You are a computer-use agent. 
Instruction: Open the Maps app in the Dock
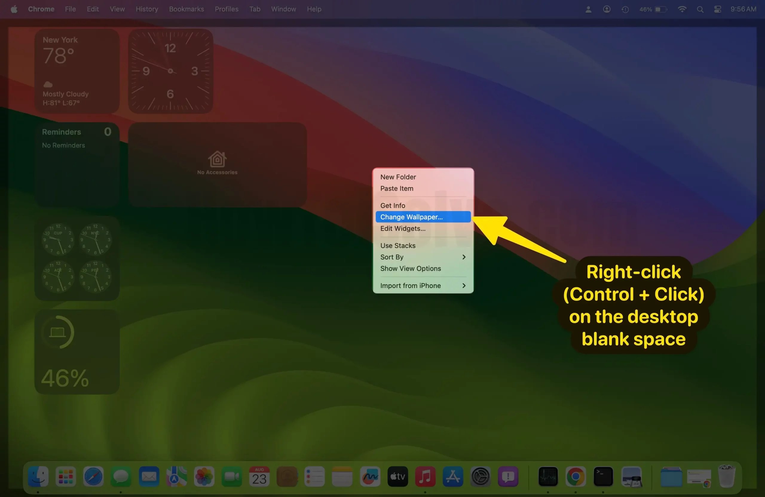click(176, 476)
